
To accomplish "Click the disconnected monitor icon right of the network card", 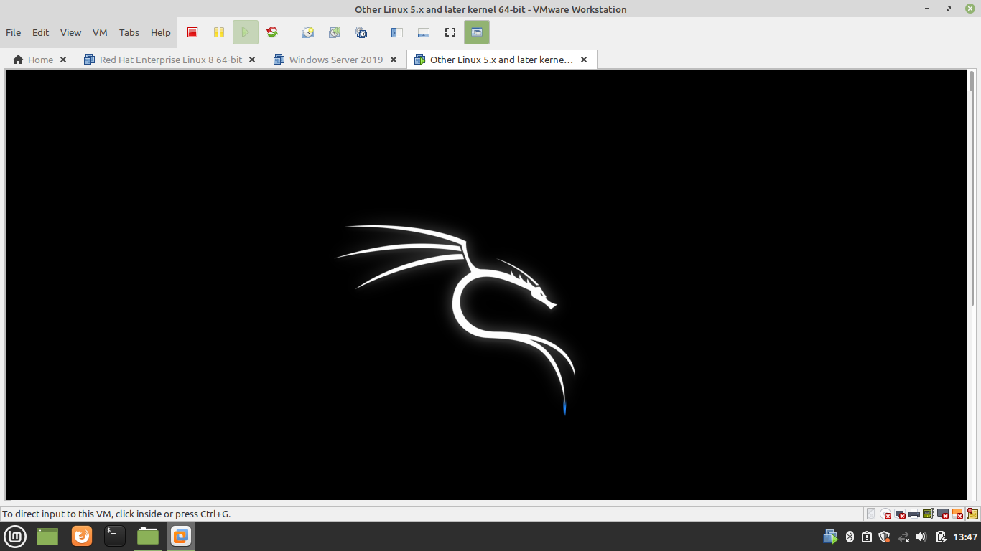I will click(943, 514).
